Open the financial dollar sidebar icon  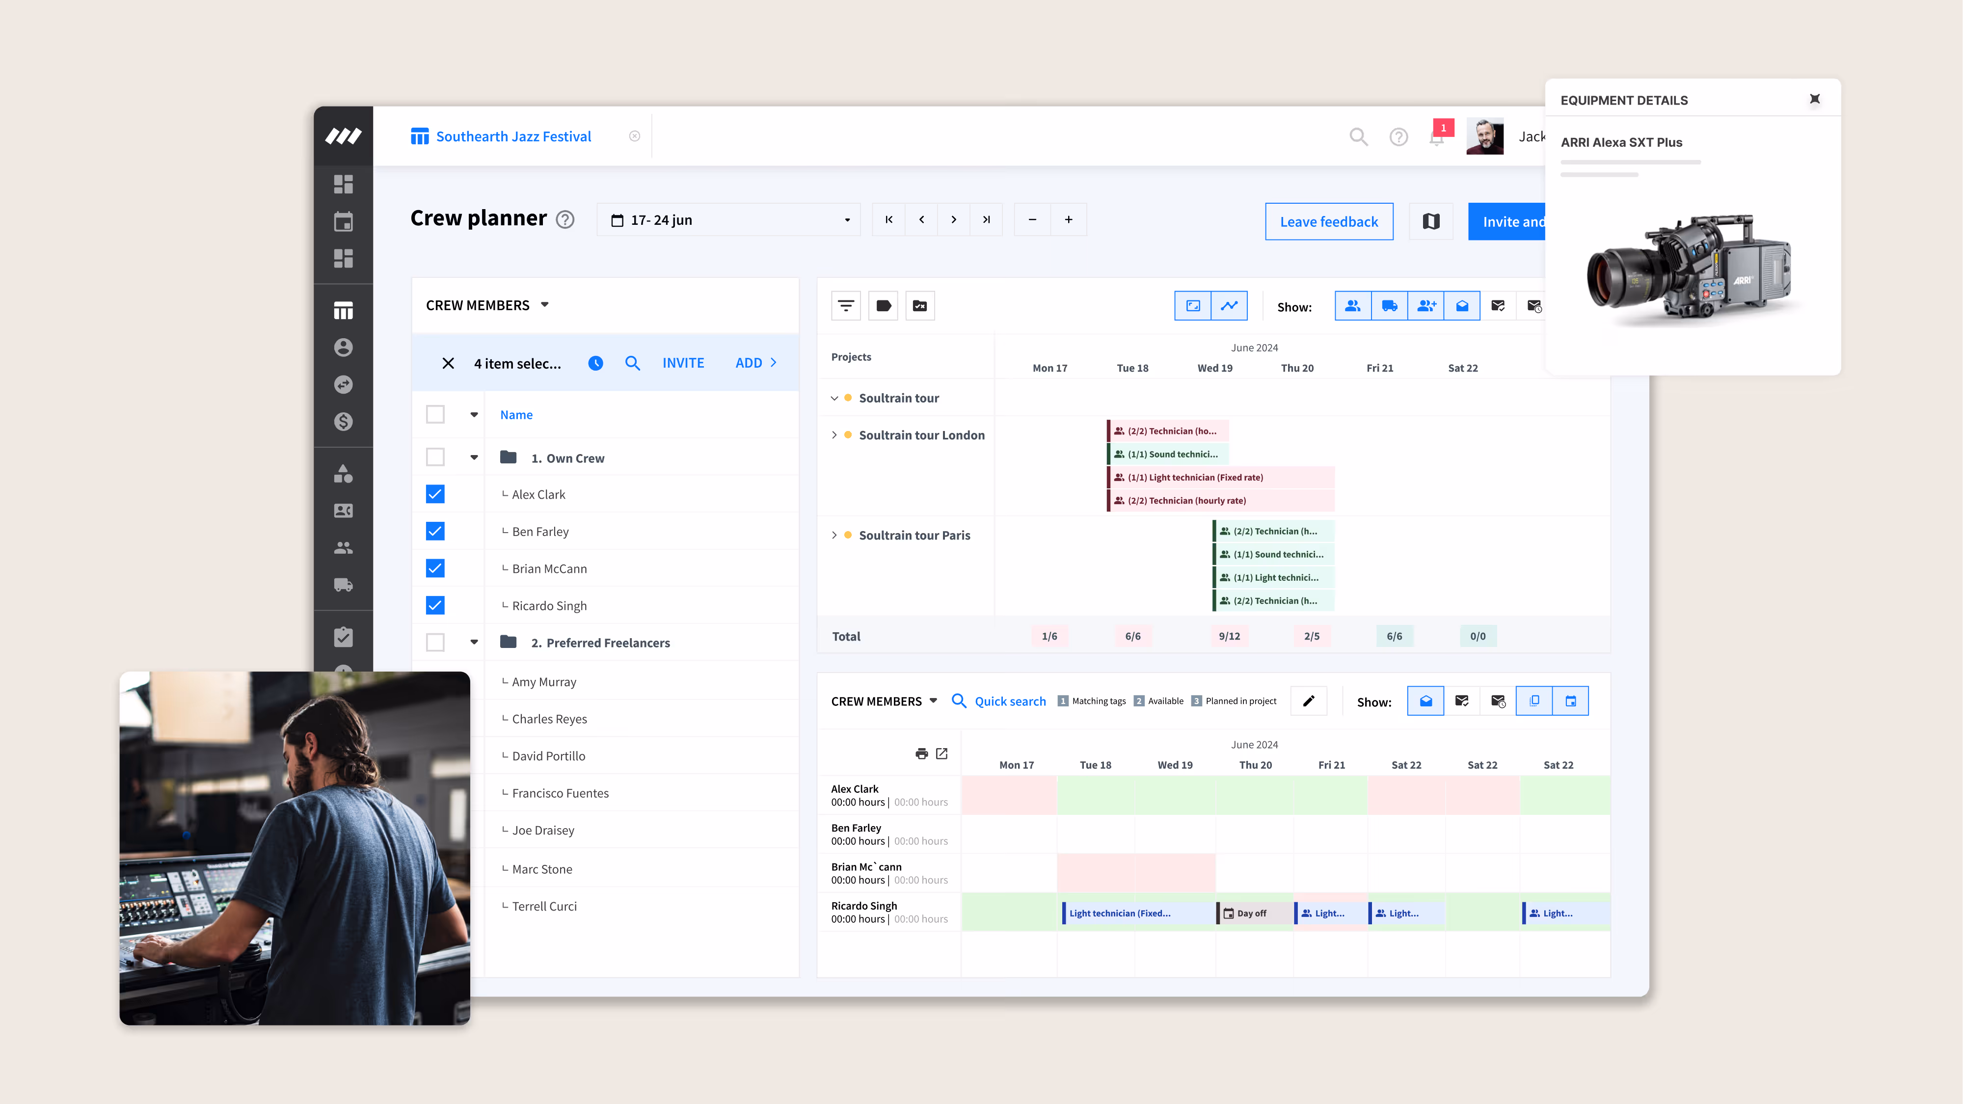tap(343, 421)
